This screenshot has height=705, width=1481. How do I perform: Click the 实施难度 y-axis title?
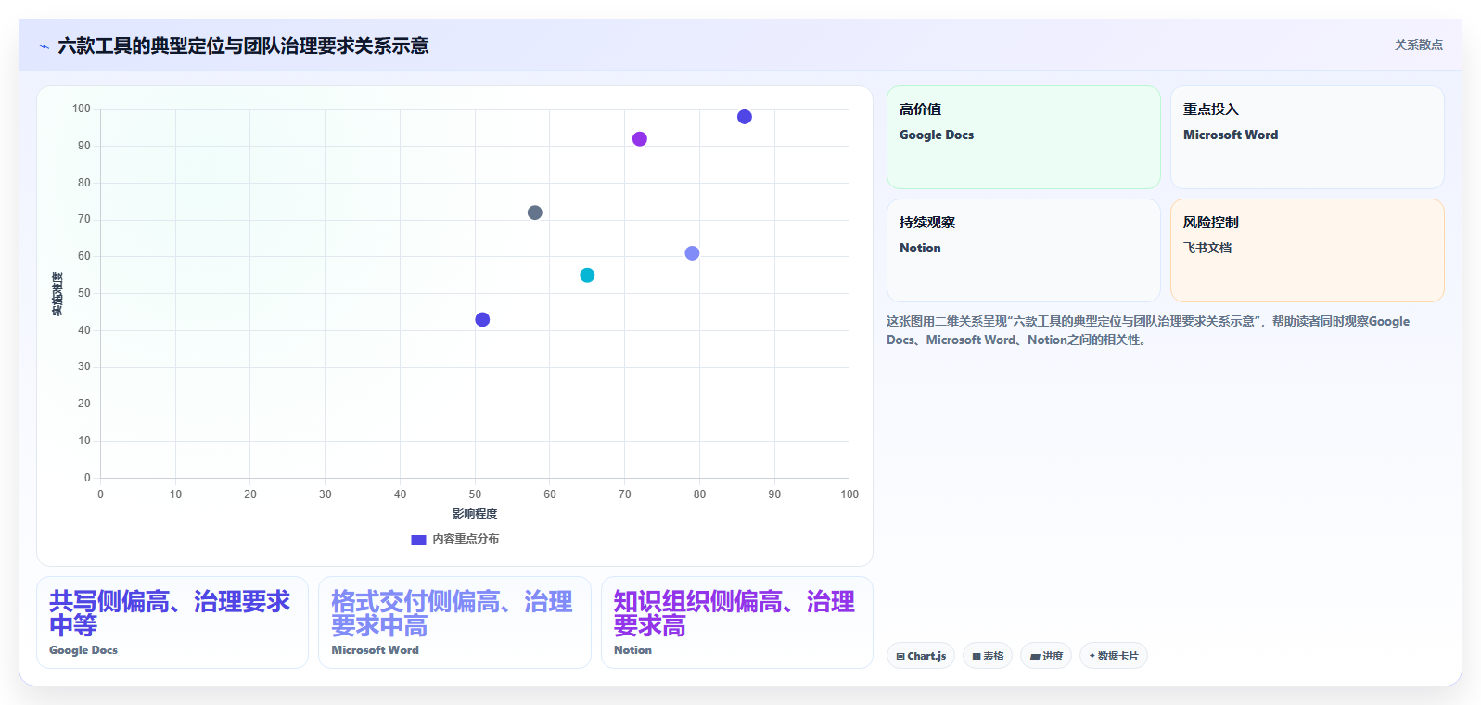[x=57, y=294]
